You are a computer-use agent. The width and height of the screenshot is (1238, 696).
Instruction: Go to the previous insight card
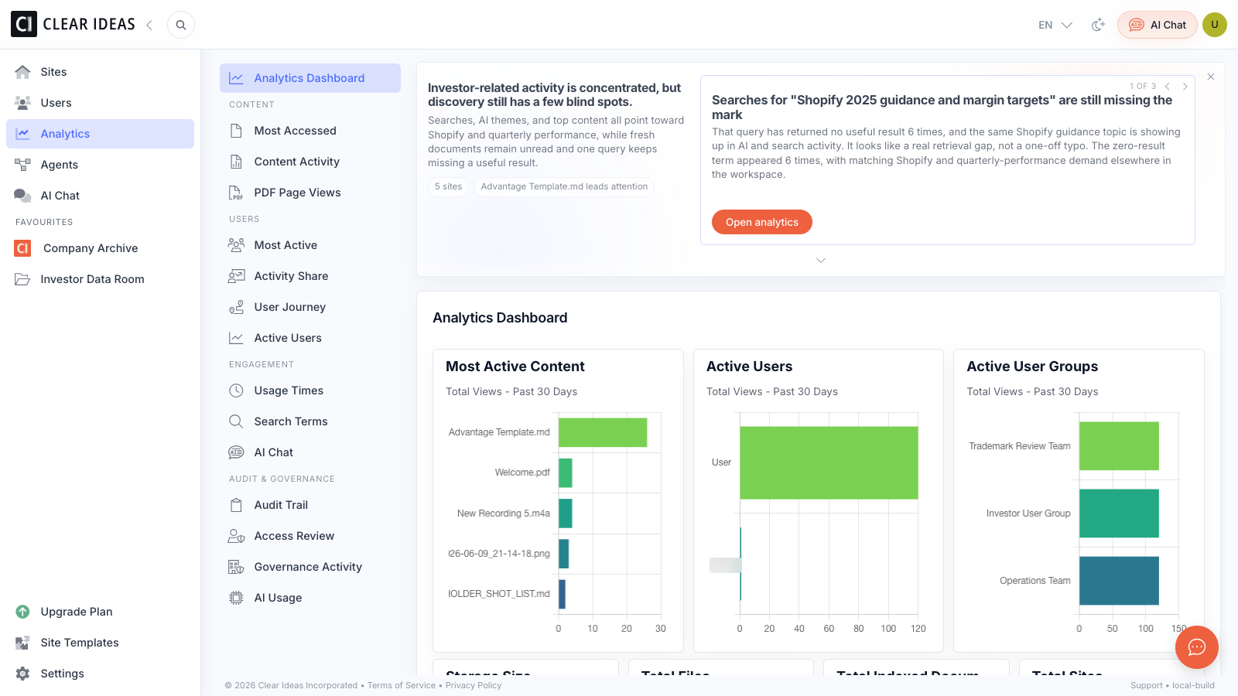click(1168, 87)
